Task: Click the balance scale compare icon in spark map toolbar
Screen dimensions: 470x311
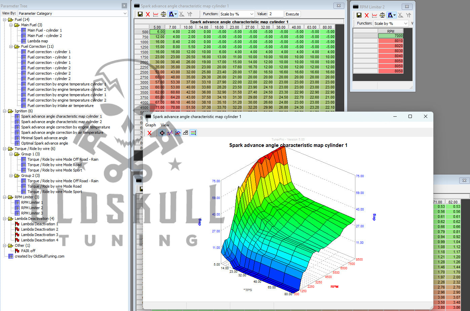Action: click(x=163, y=14)
